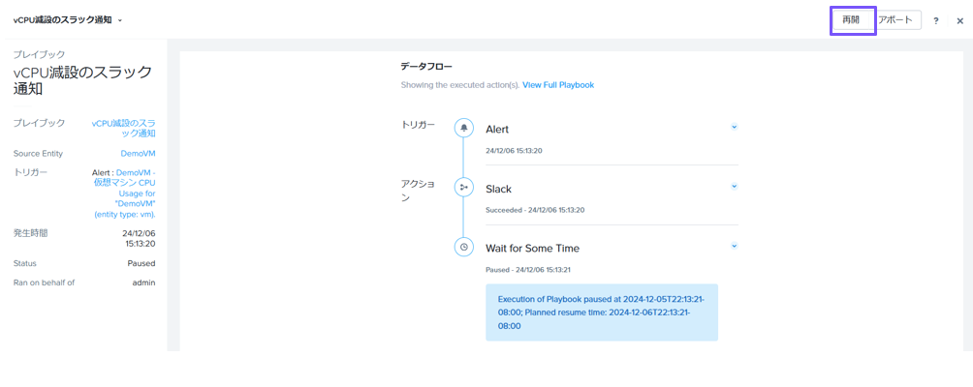This screenshot has height=387, width=973.
Task: Click the Wait for Some Time clock icon
Action: [463, 247]
